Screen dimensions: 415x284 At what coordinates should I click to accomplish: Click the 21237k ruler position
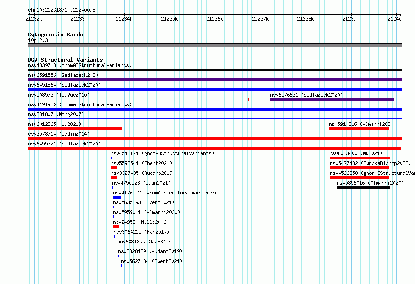tap(260, 19)
